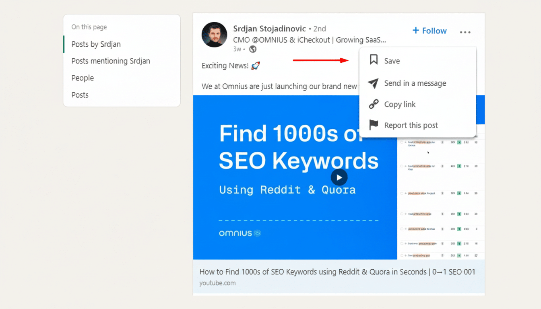Open Posts mentioning Srdjan section
Viewport: 541px width, 309px height.
tap(111, 61)
